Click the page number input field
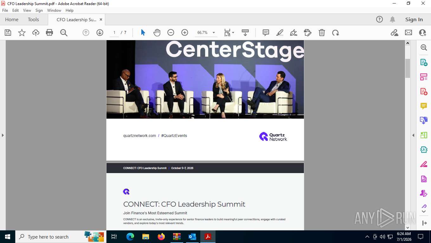The height and width of the screenshot is (243, 431). click(x=114, y=33)
